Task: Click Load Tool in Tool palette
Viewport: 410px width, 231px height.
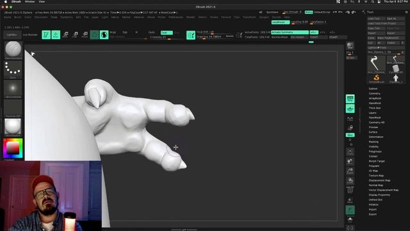Action: [x=376, y=19]
